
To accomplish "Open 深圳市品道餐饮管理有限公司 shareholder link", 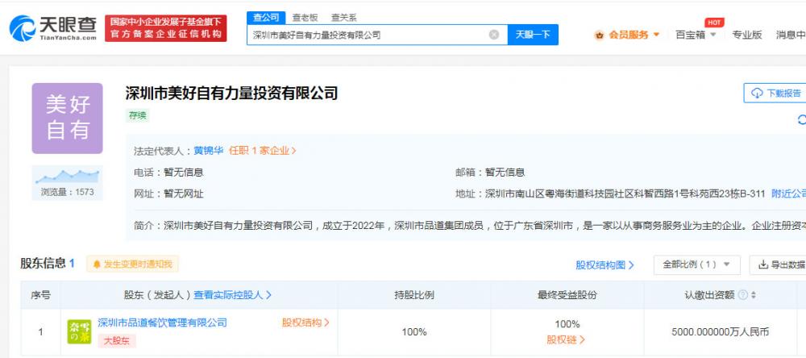I will pos(163,323).
